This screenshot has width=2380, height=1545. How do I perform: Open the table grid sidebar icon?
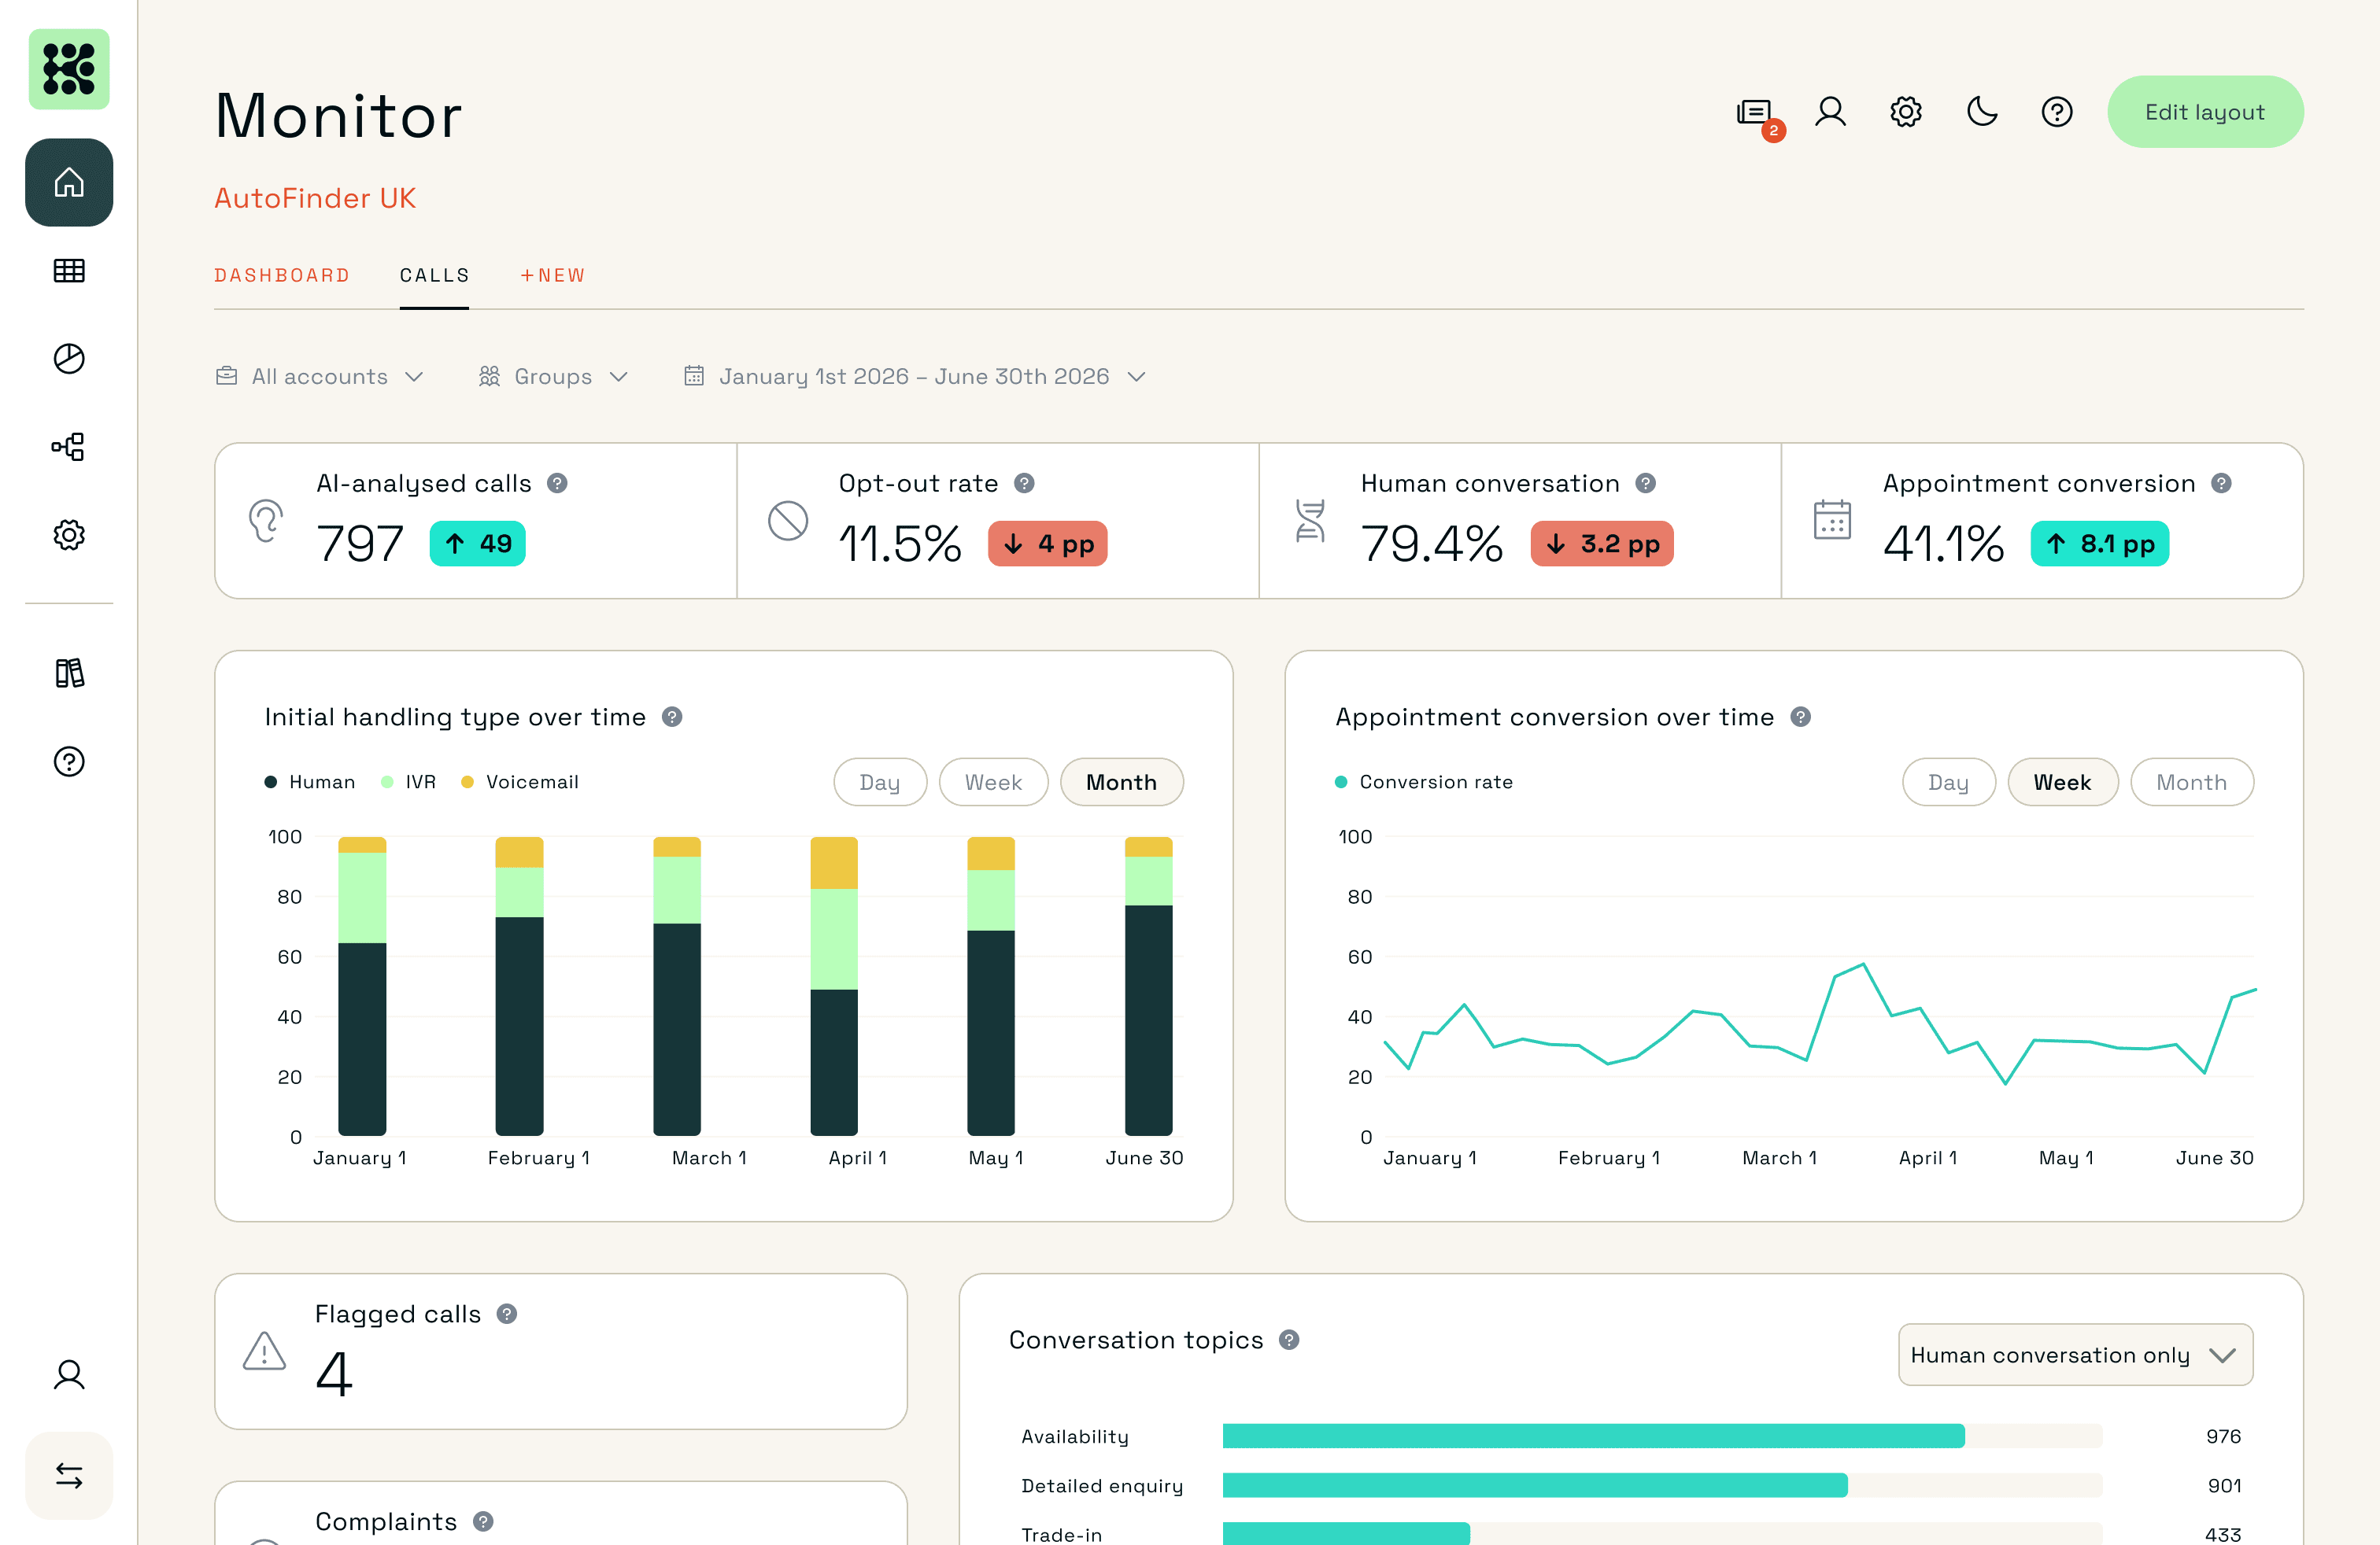coord(69,270)
